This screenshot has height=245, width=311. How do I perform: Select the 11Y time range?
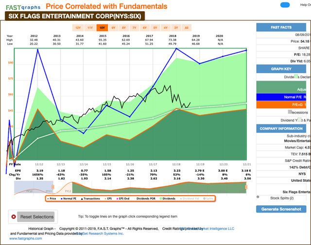(90, 28)
